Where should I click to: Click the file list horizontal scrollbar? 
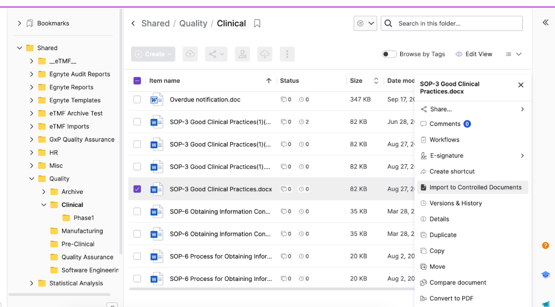pos(272,289)
